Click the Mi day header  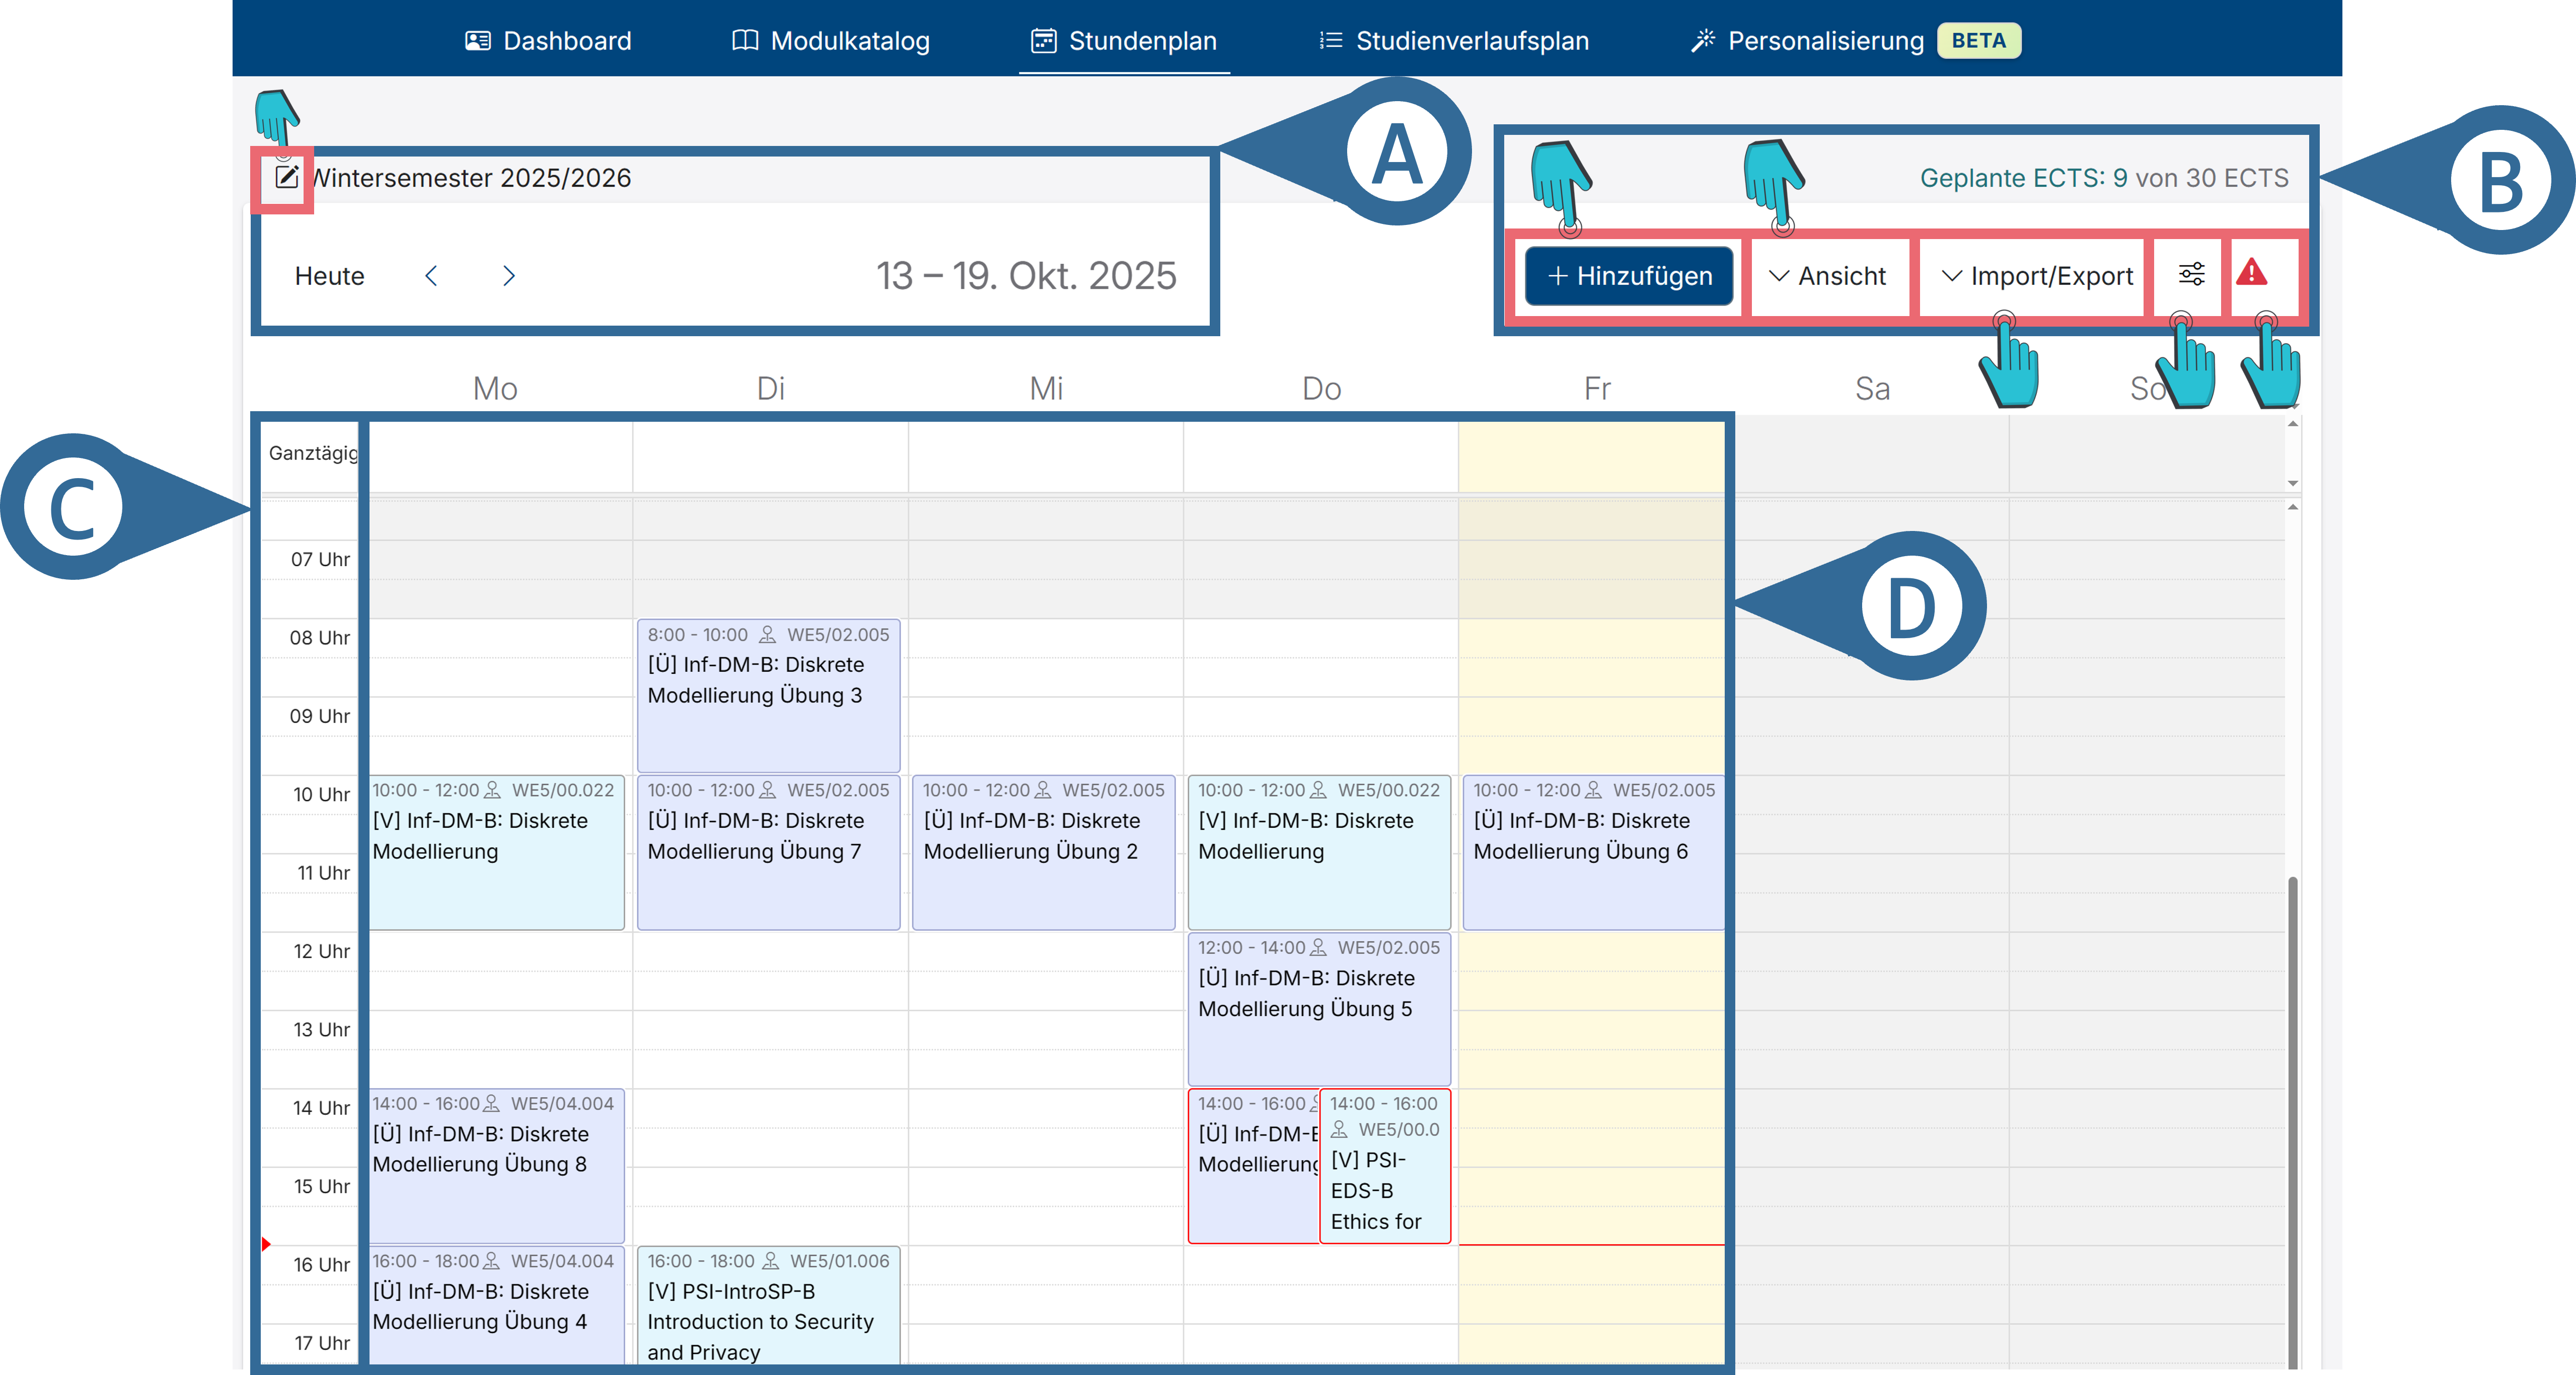[x=1046, y=388]
